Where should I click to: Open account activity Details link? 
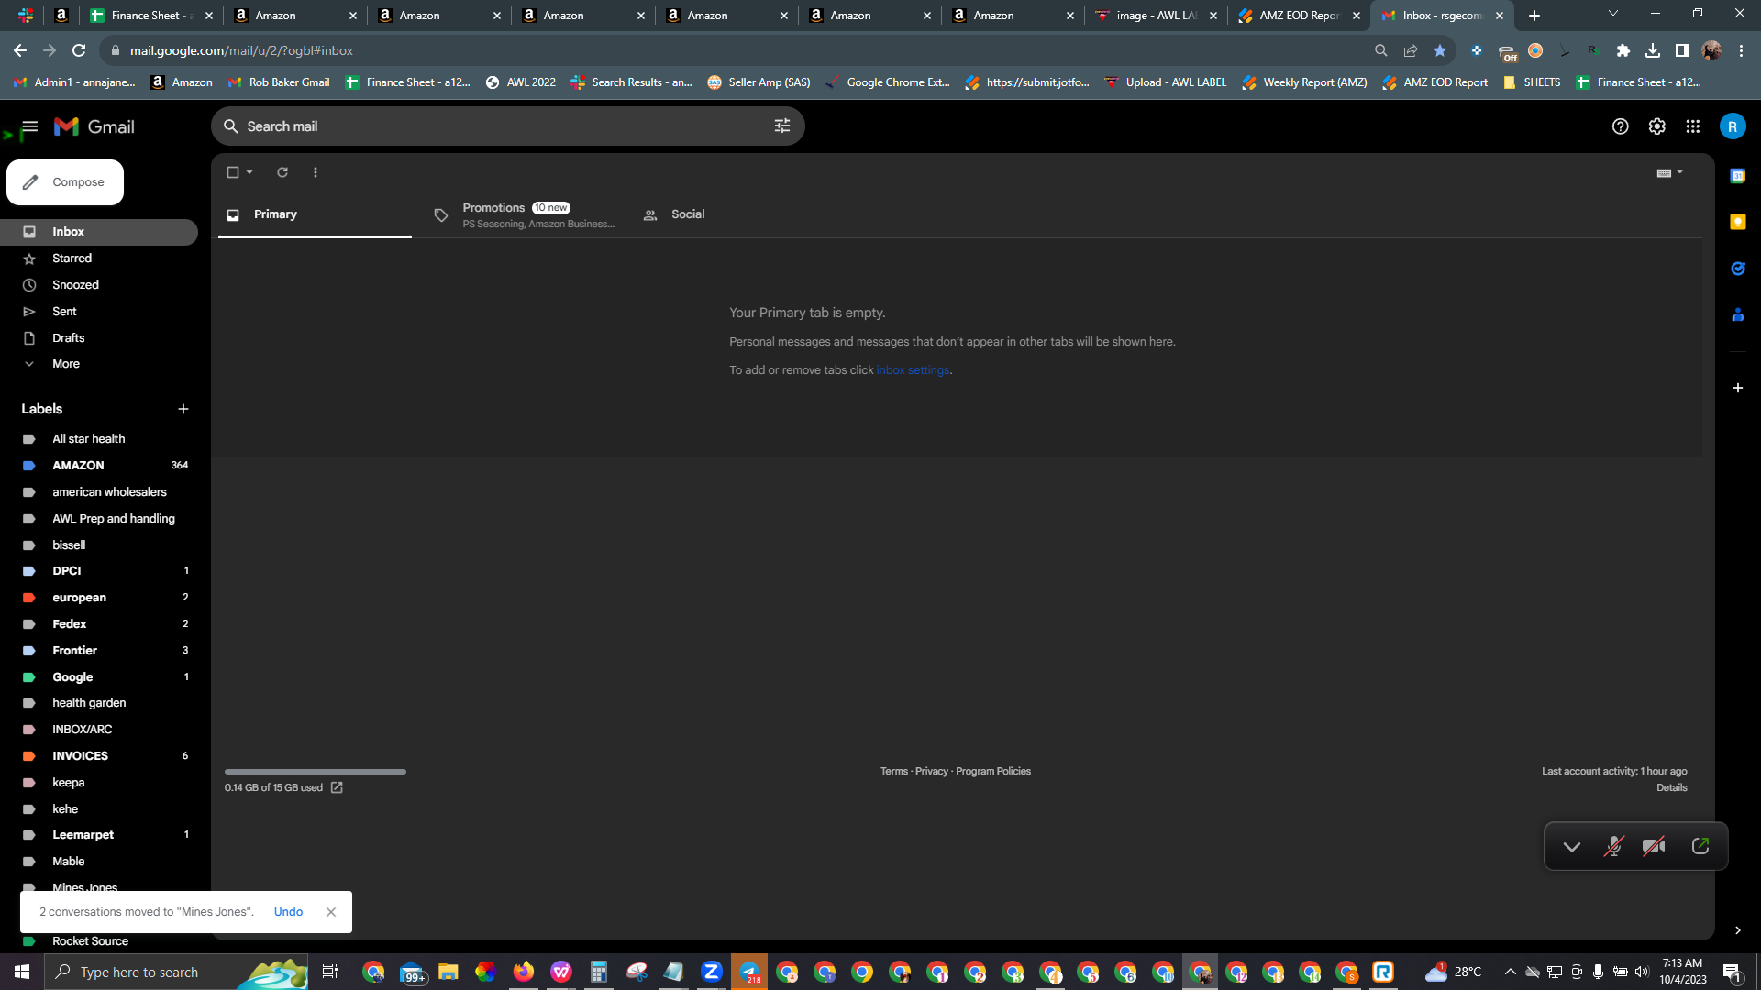(1671, 788)
